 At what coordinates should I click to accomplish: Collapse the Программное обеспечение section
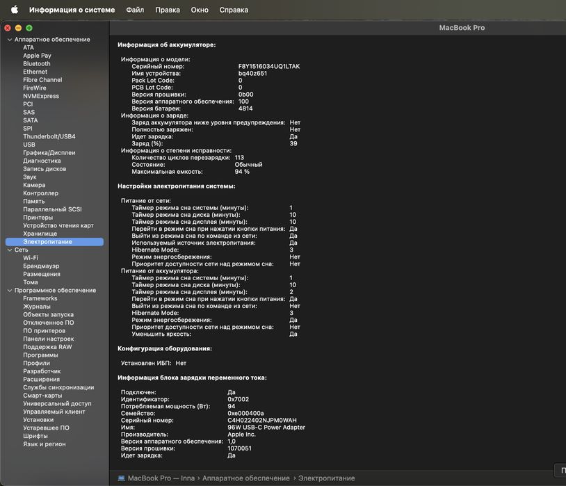(x=10, y=291)
